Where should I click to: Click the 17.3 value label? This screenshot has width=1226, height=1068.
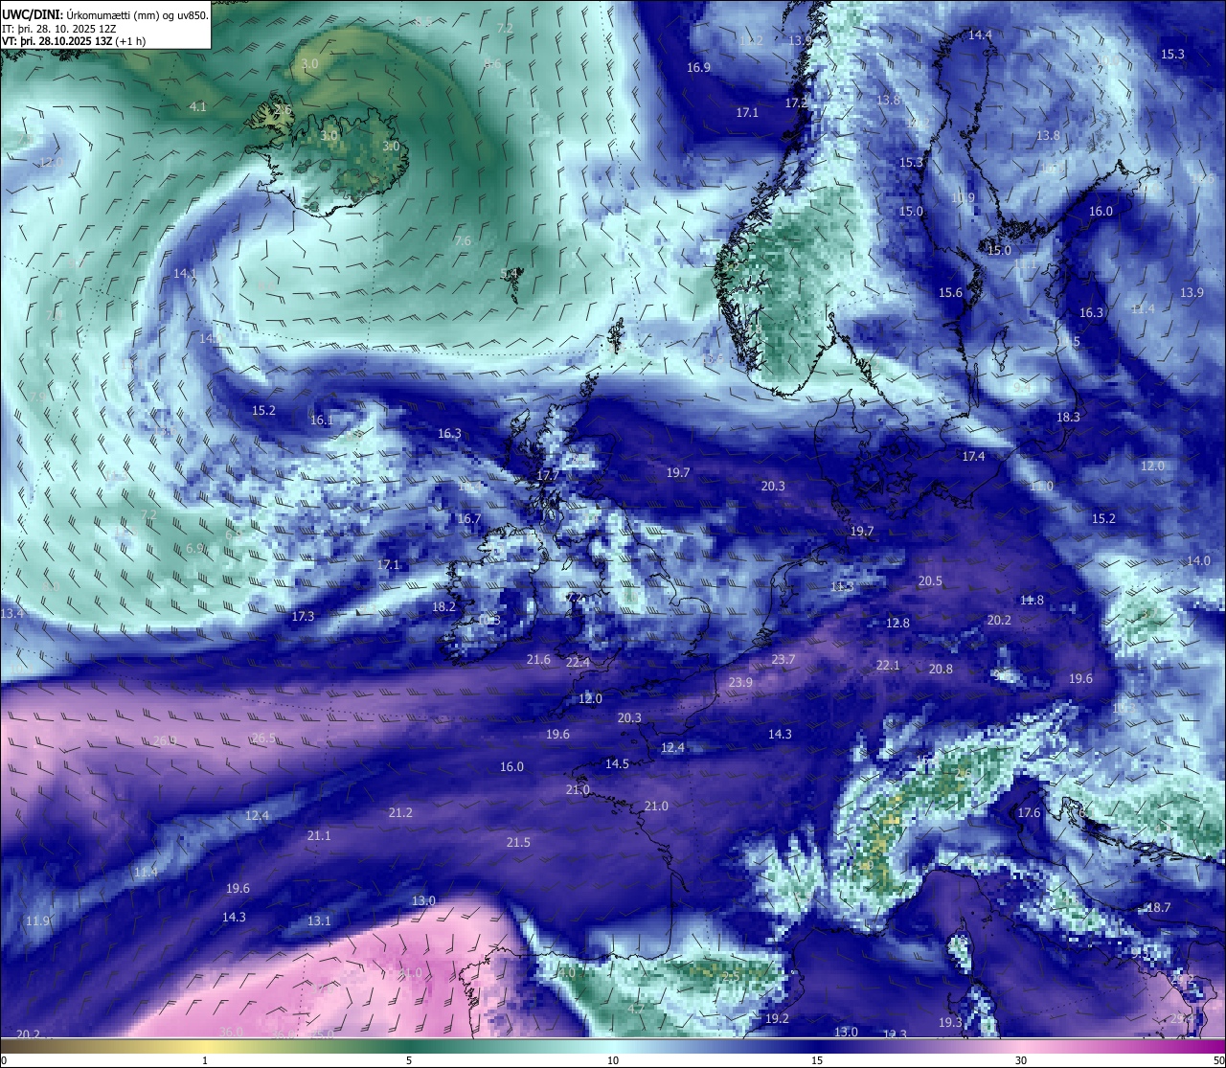[303, 617]
